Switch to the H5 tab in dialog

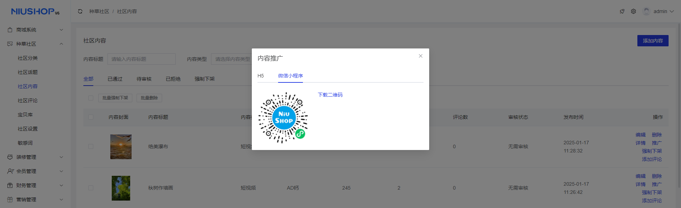[261, 76]
